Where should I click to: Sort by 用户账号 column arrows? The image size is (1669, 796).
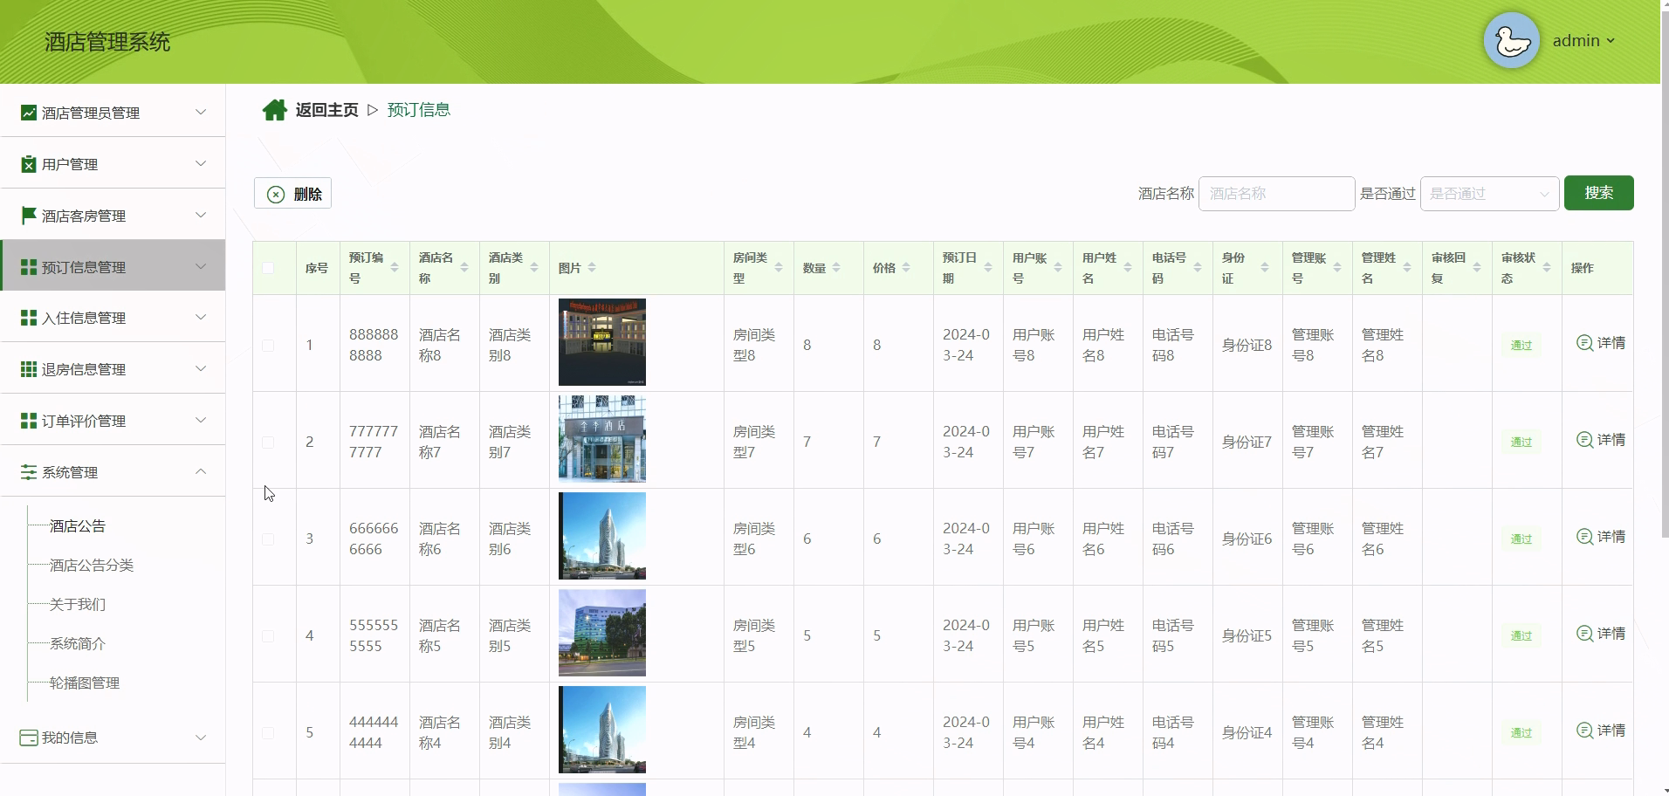click(1058, 268)
